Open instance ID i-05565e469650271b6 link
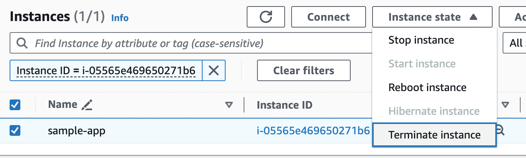 (x=313, y=131)
